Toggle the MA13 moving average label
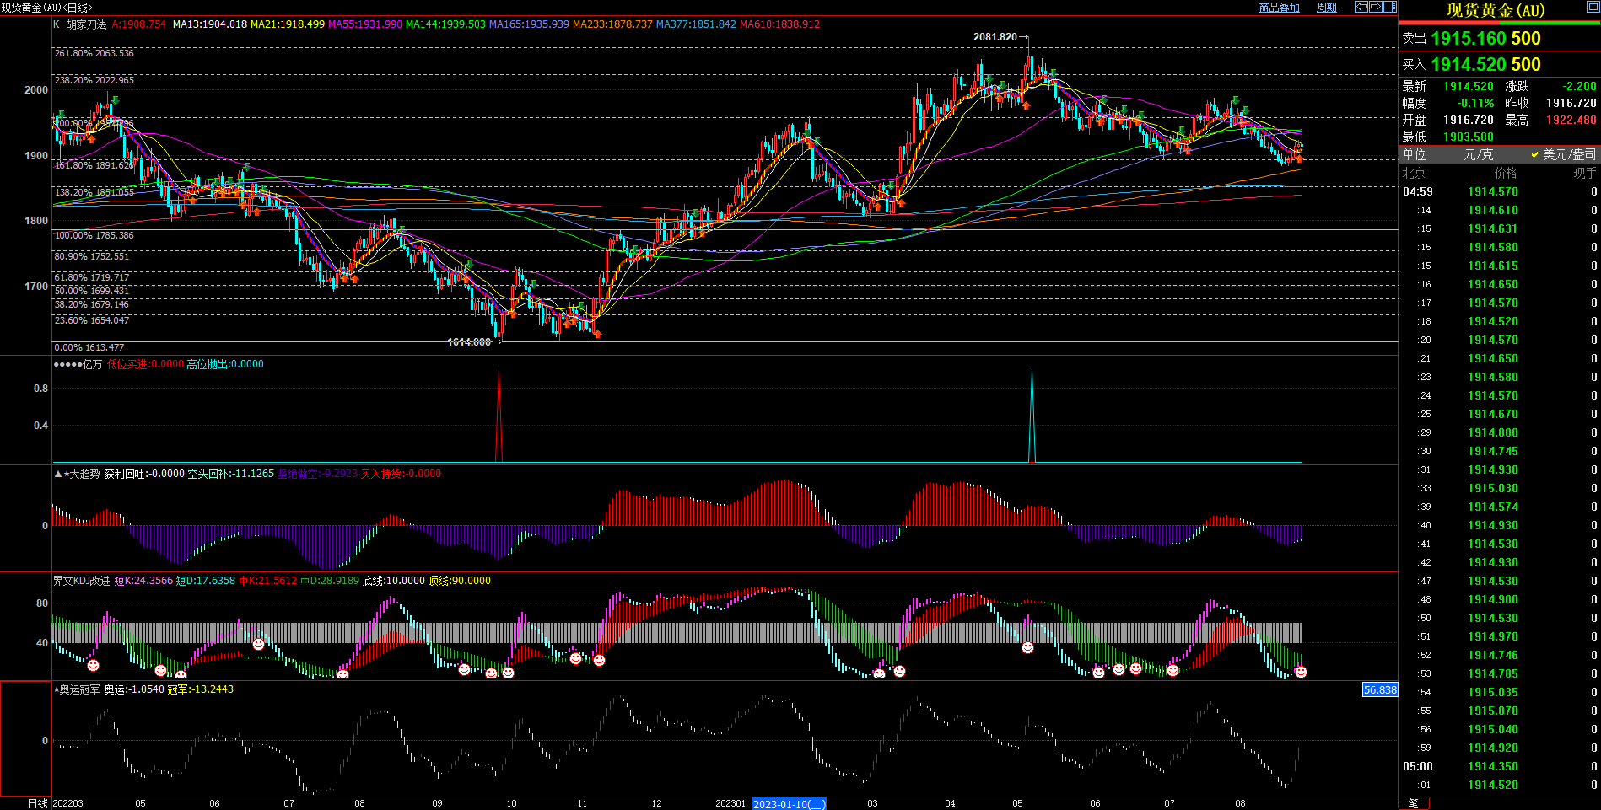This screenshot has width=1601, height=810. coord(210,24)
